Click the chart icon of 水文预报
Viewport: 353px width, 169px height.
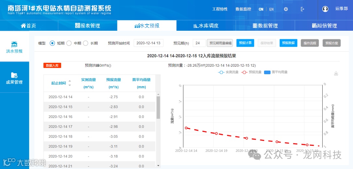pyautogui.click(x=137, y=25)
